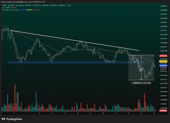170x123 pixels.
Task: Click the 0.002000 price axis label
Action: pos(163,10)
